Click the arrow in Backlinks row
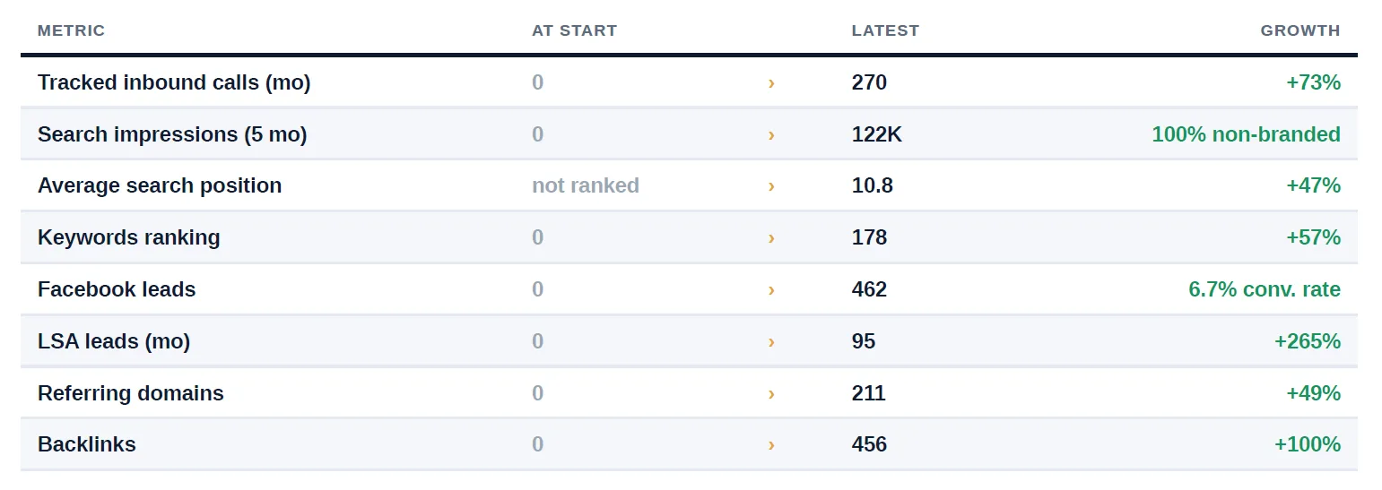1382x490 pixels. tap(771, 445)
